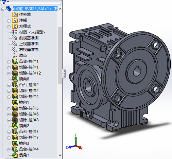The image size is (172, 159).
Task: Expand the 方程式 node
Action: pyautogui.click(x=9, y=27)
